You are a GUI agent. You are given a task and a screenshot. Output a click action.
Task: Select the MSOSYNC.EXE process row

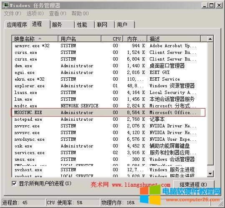(108, 112)
